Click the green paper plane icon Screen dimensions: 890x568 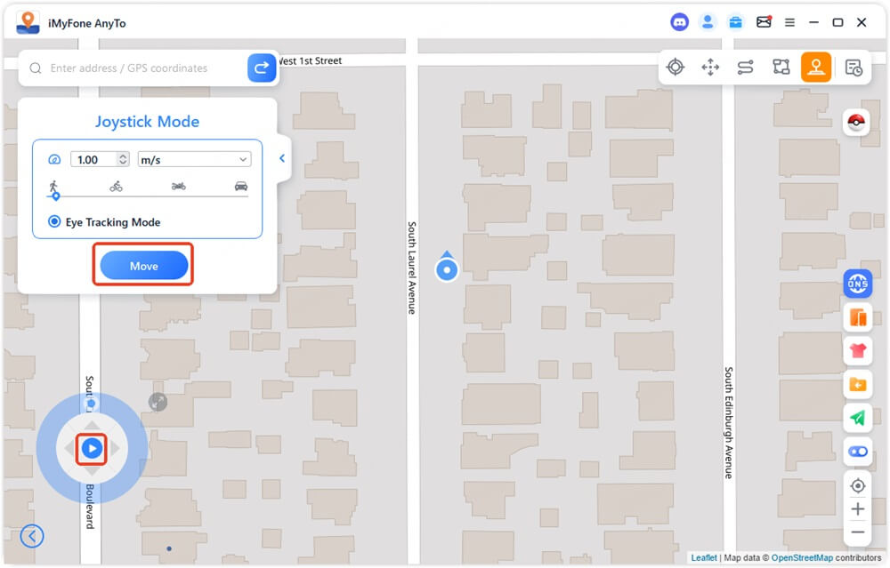858,419
